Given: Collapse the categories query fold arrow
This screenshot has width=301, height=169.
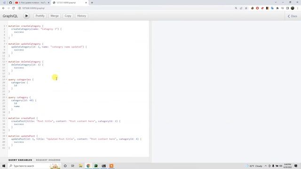Looking at the screenshot, I should coord(6,79).
